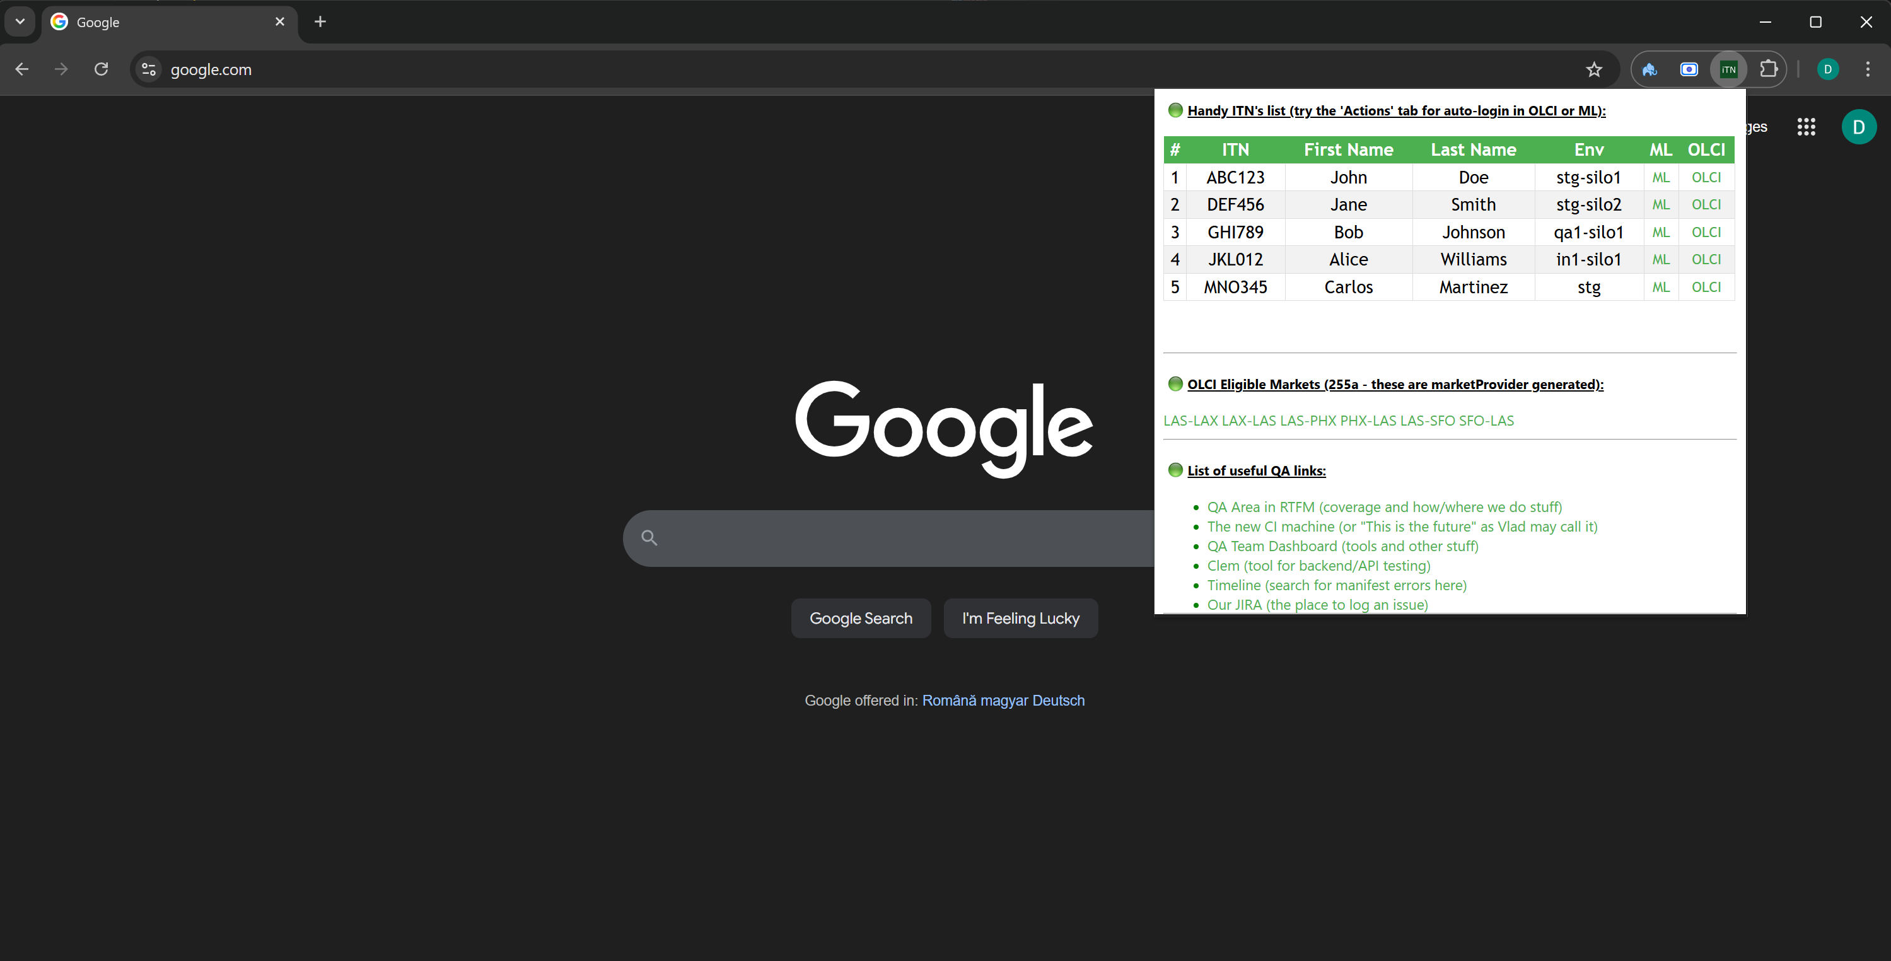
Task: Open OLCI link for ITN ABC123
Action: 1706,178
